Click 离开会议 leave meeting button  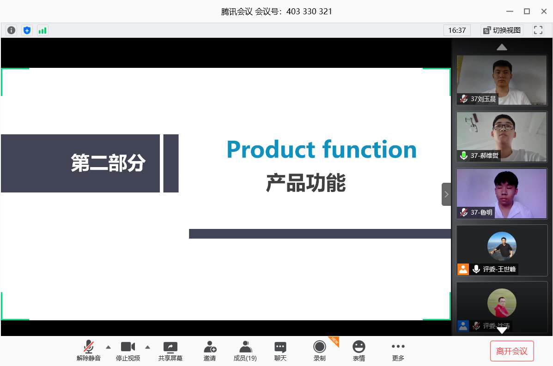[511, 351]
